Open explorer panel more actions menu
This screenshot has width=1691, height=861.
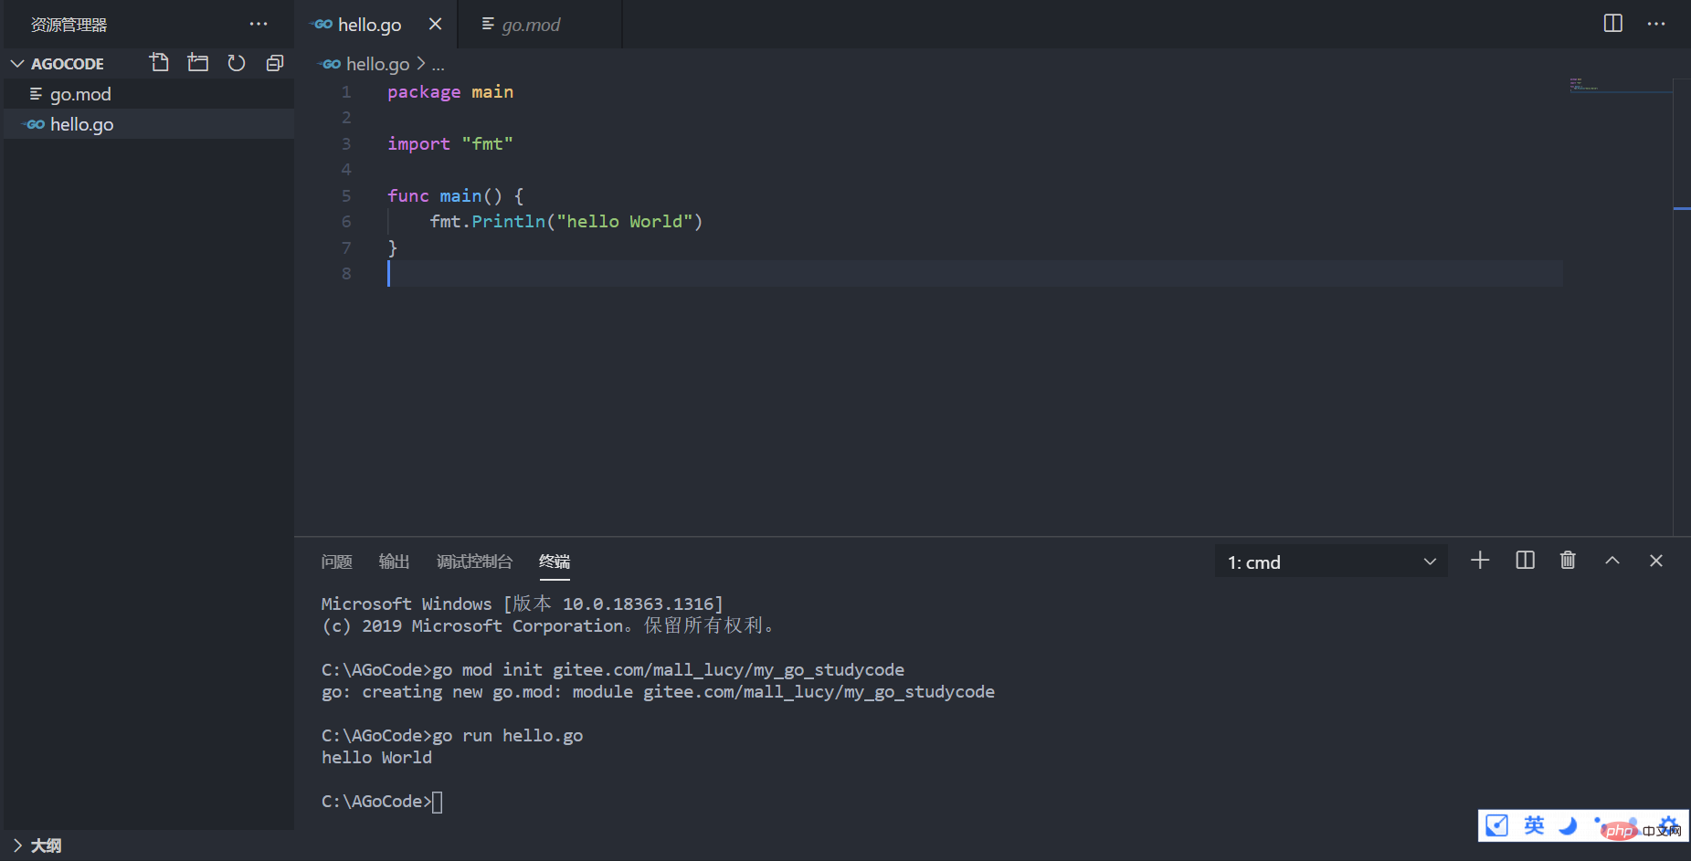[x=259, y=25]
